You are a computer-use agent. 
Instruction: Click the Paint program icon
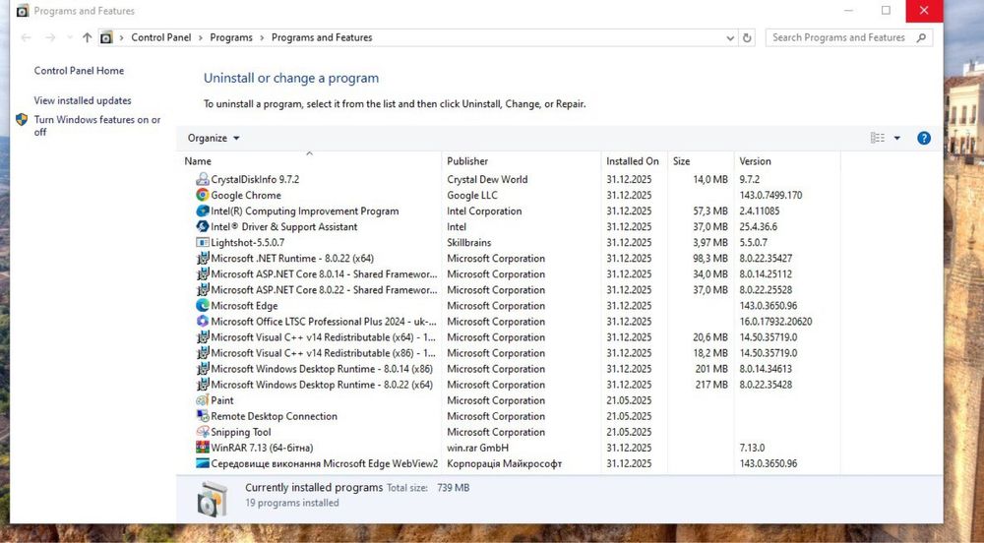(x=202, y=400)
